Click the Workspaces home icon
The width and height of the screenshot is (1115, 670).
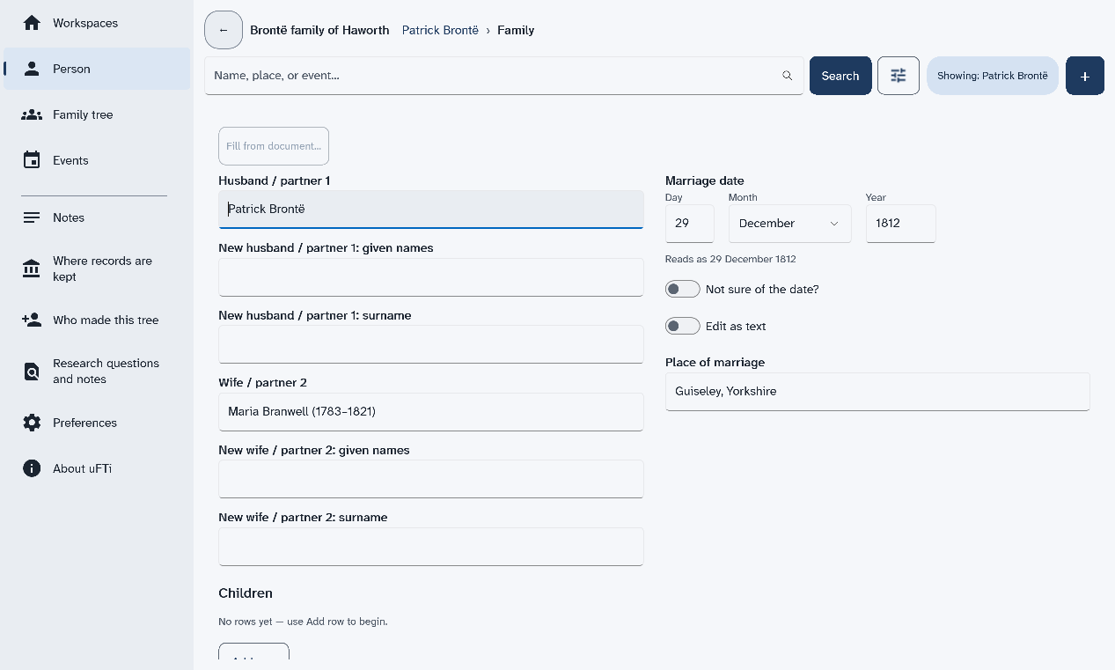(32, 23)
